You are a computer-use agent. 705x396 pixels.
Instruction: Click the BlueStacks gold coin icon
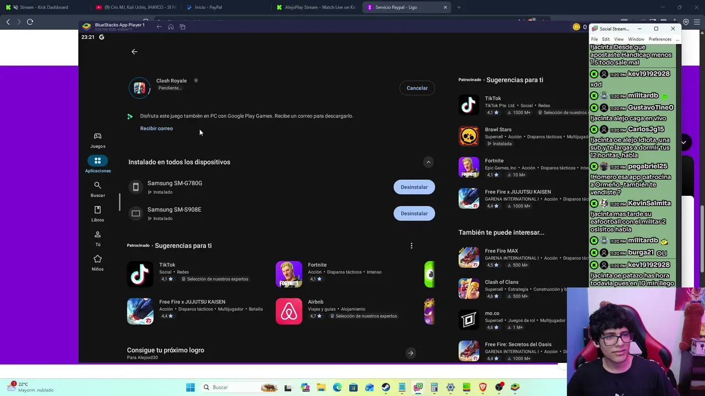click(576, 27)
